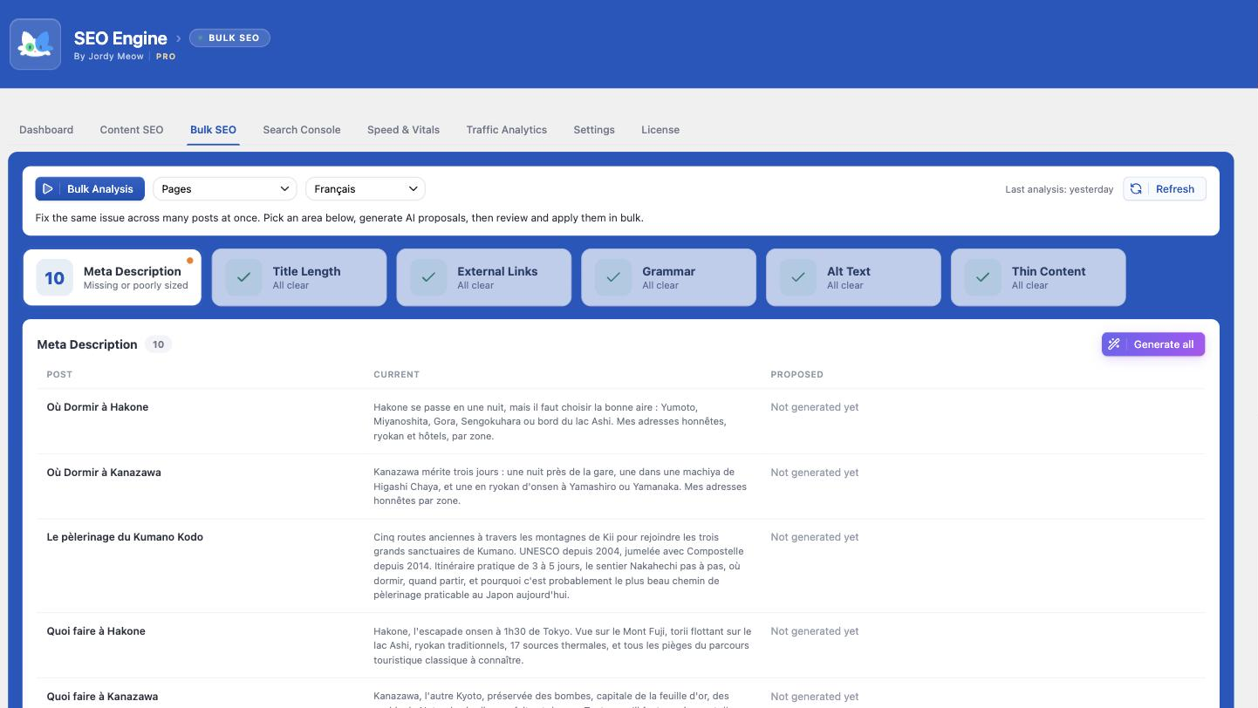Start Bulk Analysis
Image resolution: width=1258 pixels, height=708 pixels.
pos(90,188)
